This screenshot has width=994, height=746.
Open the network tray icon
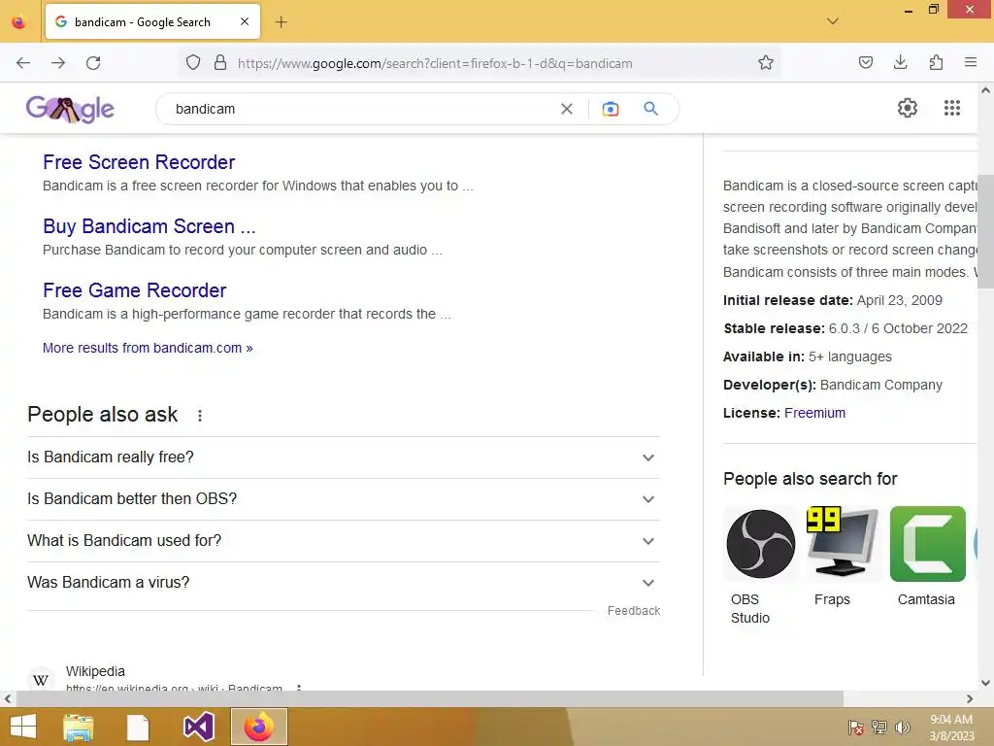click(879, 727)
